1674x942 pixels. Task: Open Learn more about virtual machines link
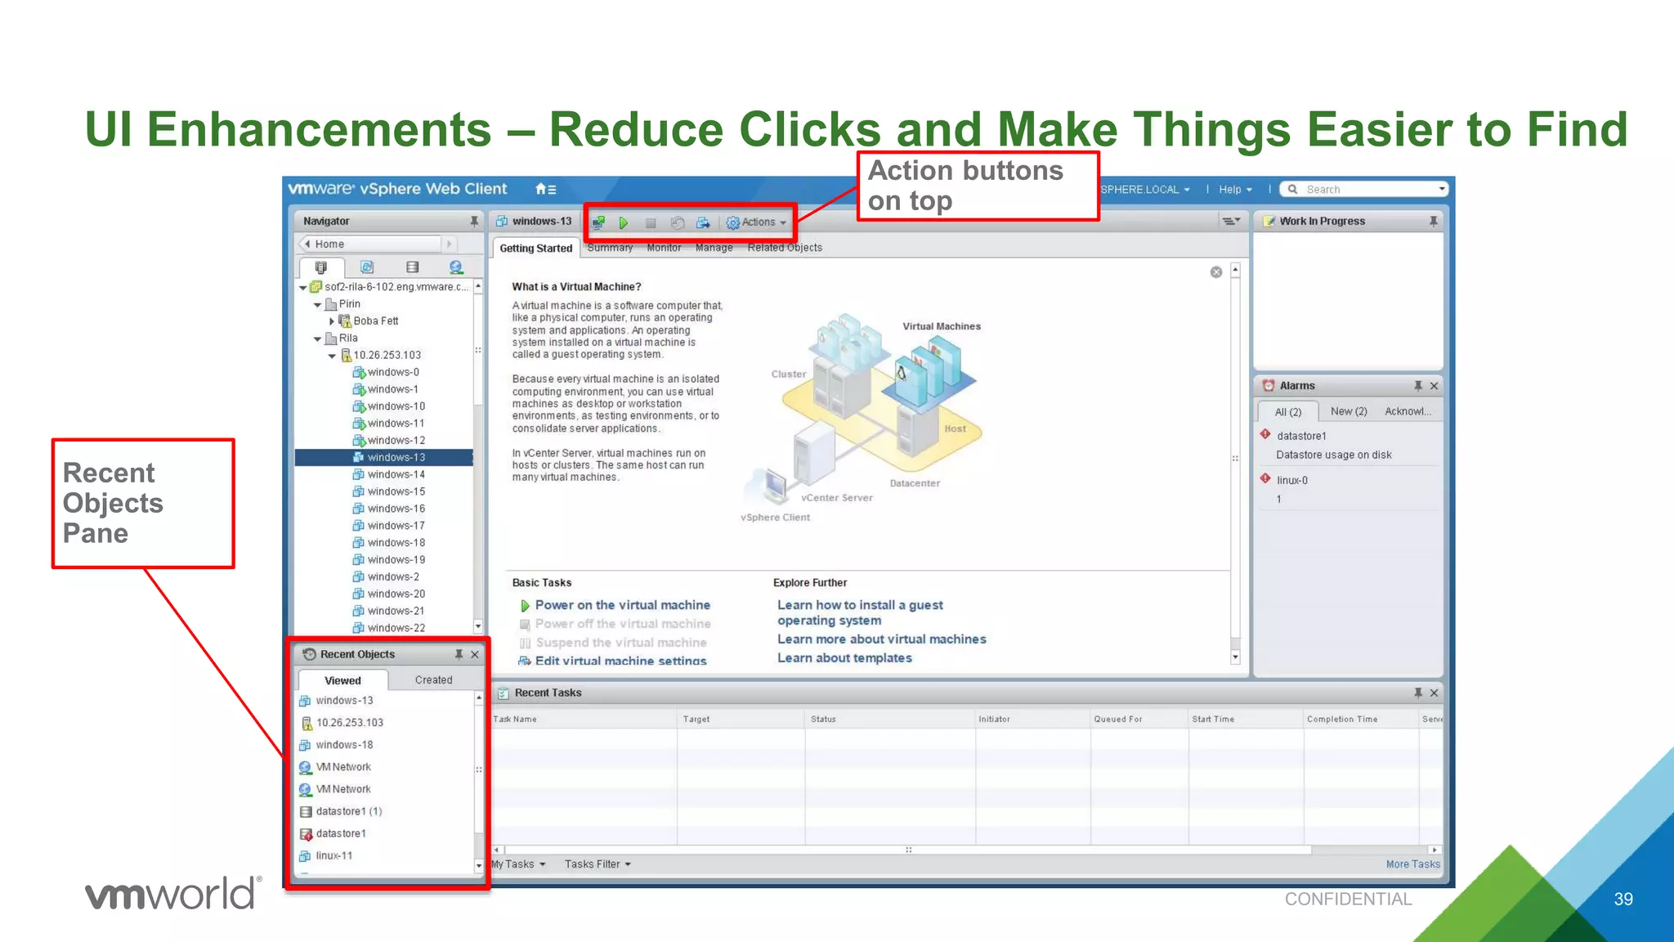pyautogui.click(x=882, y=639)
